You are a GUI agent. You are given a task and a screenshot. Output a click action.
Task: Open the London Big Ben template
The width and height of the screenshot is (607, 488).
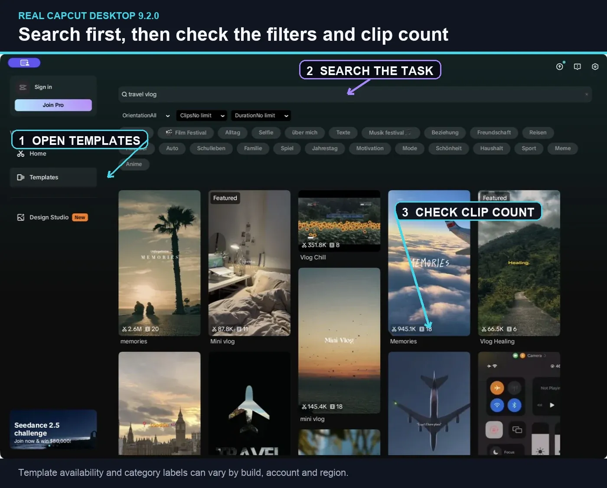160,403
